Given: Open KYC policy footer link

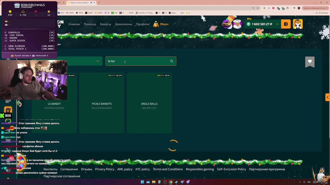Looking at the screenshot, I should (x=143, y=169).
